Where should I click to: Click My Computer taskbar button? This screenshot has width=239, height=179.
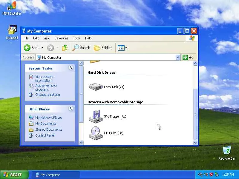[x=56, y=175]
